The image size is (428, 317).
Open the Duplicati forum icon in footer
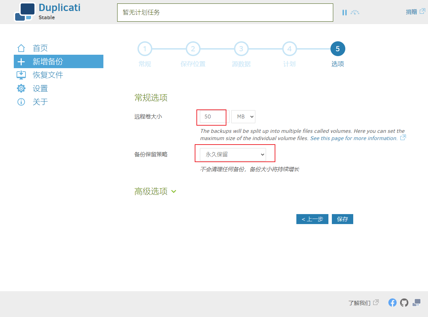click(417, 303)
